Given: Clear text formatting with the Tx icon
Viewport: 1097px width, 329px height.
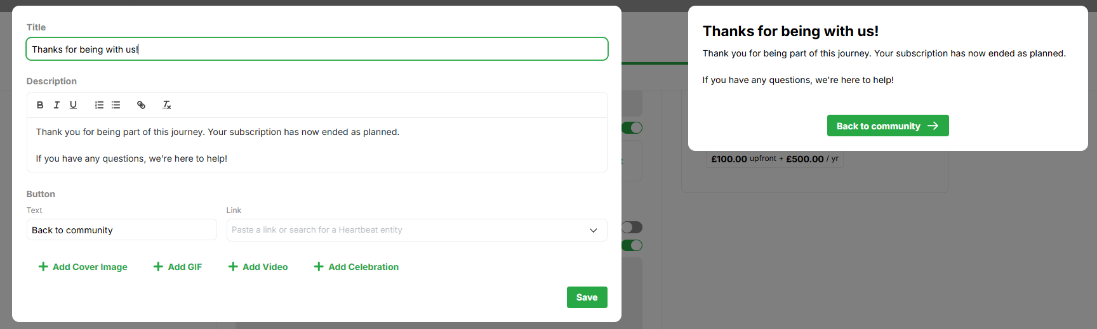Looking at the screenshot, I should pyautogui.click(x=166, y=105).
